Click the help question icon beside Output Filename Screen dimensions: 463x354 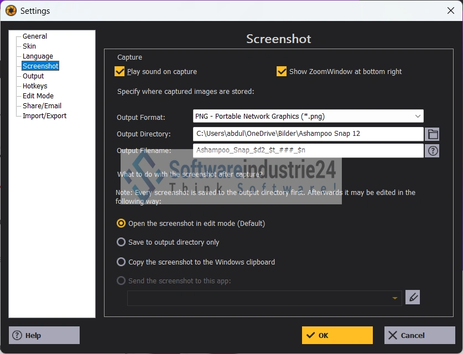click(x=432, y=151)
